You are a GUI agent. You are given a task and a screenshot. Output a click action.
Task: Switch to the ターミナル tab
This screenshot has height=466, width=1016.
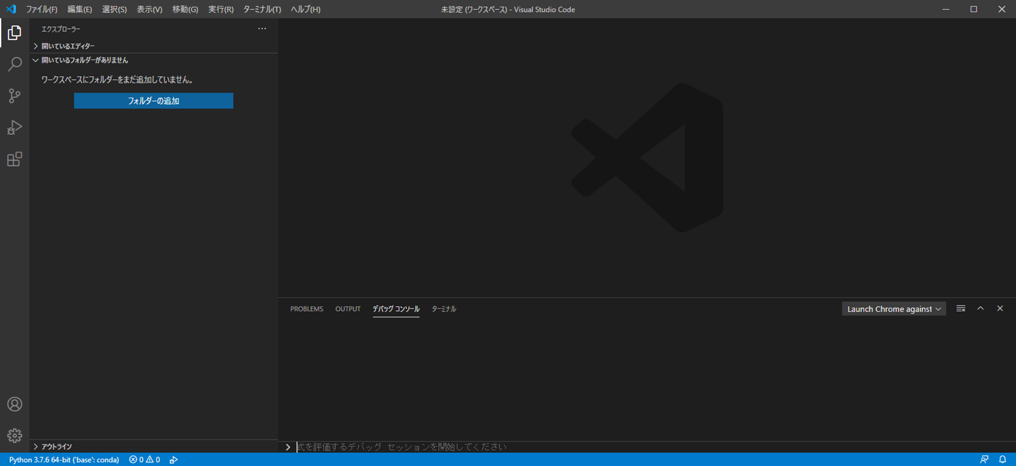tap(444, 309)
